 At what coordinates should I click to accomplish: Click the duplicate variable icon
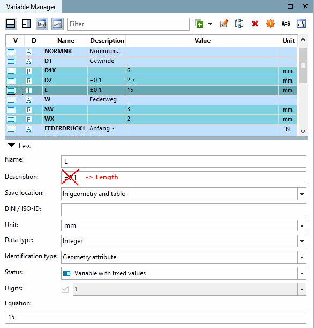point(239,24)
